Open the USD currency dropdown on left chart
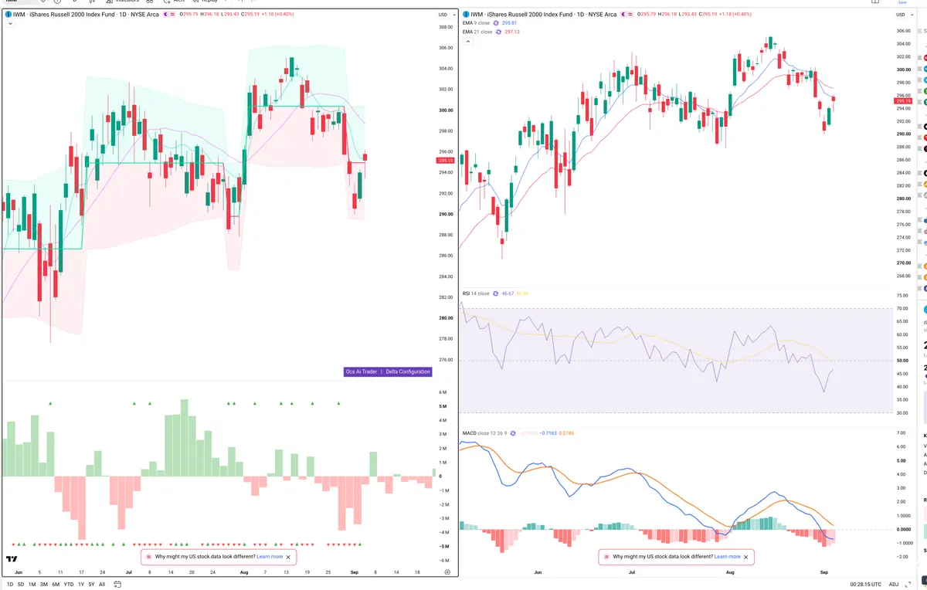This screenshot has width=927, height=590. pos(445,15)
